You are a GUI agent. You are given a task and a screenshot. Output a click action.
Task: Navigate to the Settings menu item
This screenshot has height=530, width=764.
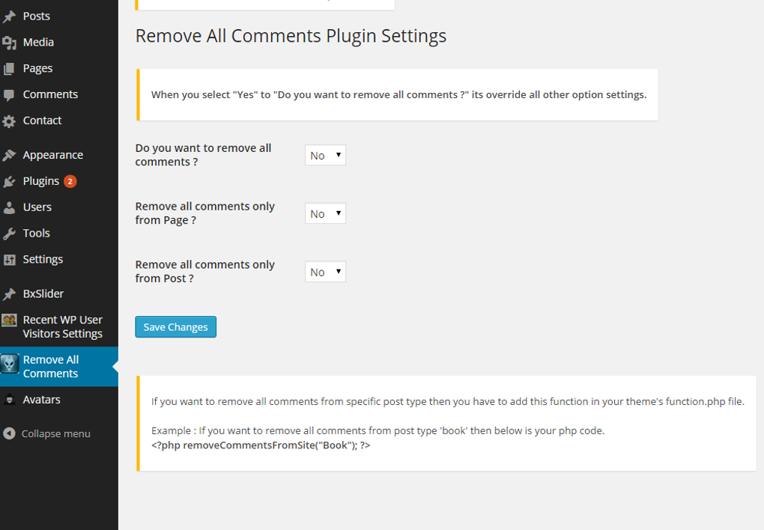point(43,259)
